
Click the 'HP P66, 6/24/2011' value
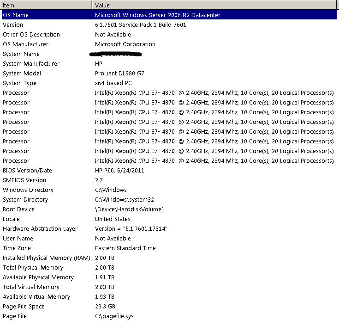119,171
